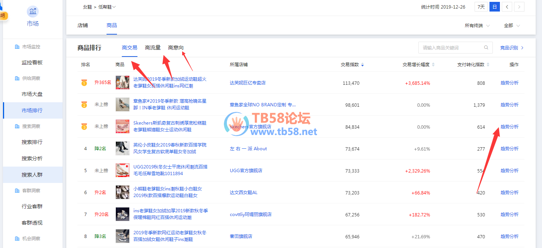This screenshot has height=248, width=542.
Task: Click the 市场 chart icon in sidebar
Action: (33, 12)
